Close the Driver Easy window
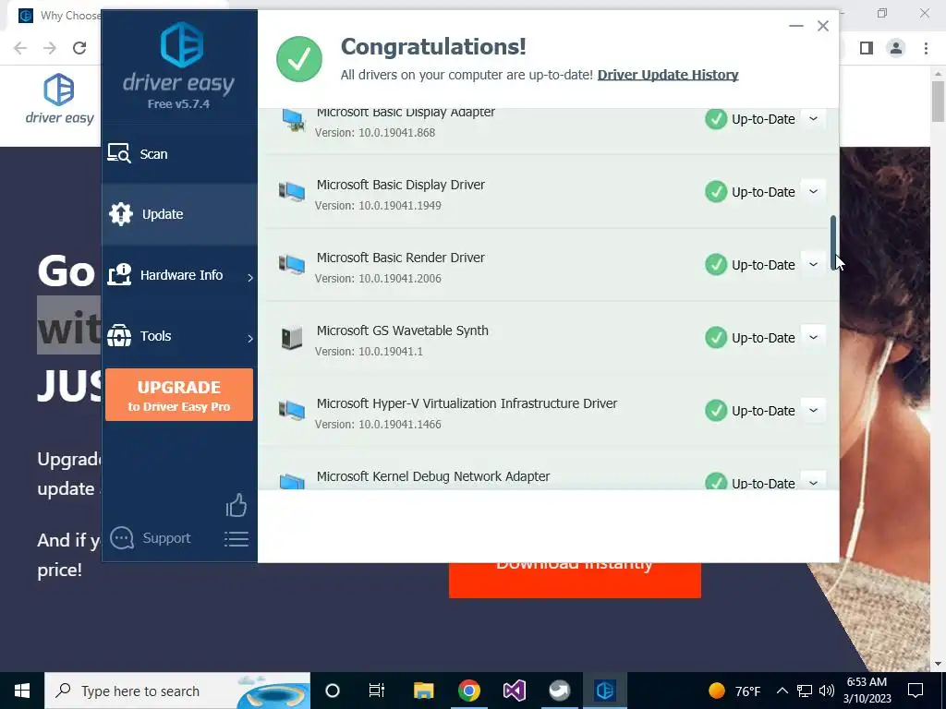Viewport: 946px width, 709px height. click(x=823, y=26)
